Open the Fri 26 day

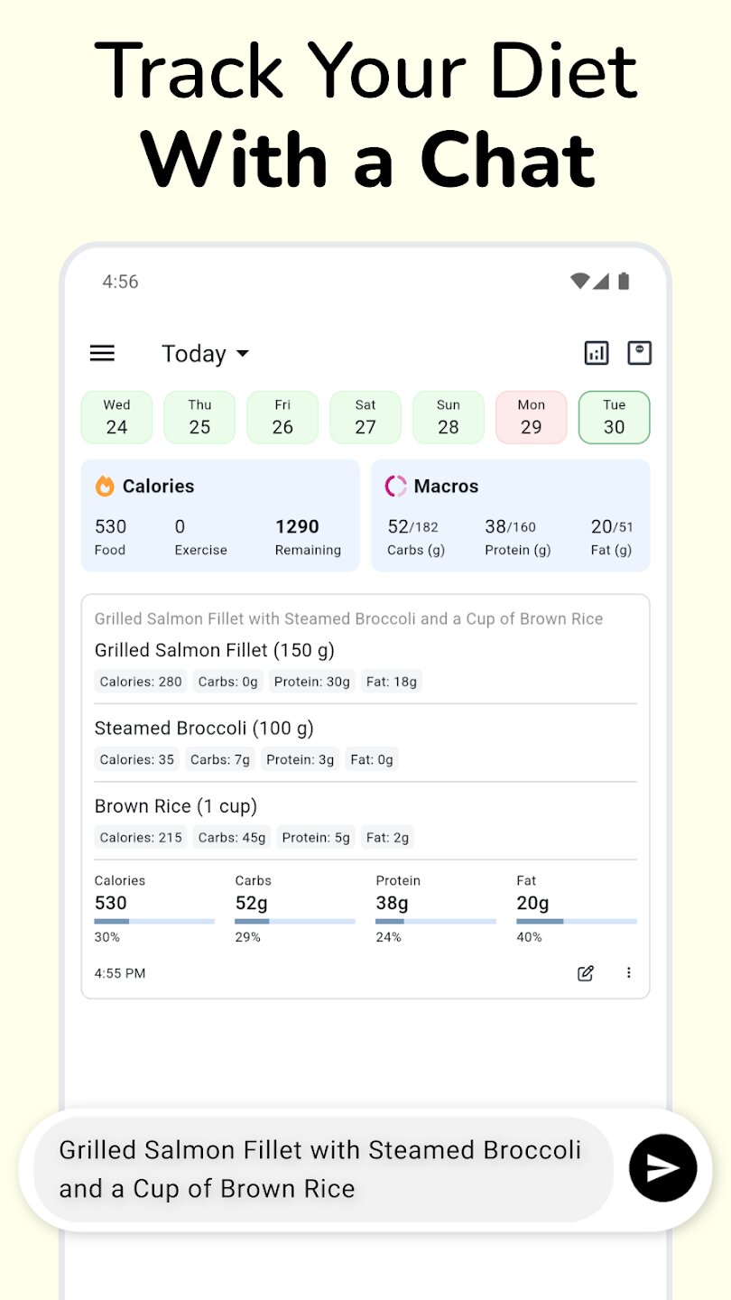[x=282, y=417]
